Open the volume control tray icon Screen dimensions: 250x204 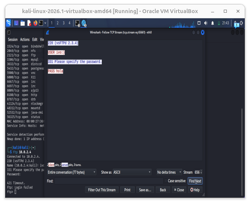coord(206,23)
